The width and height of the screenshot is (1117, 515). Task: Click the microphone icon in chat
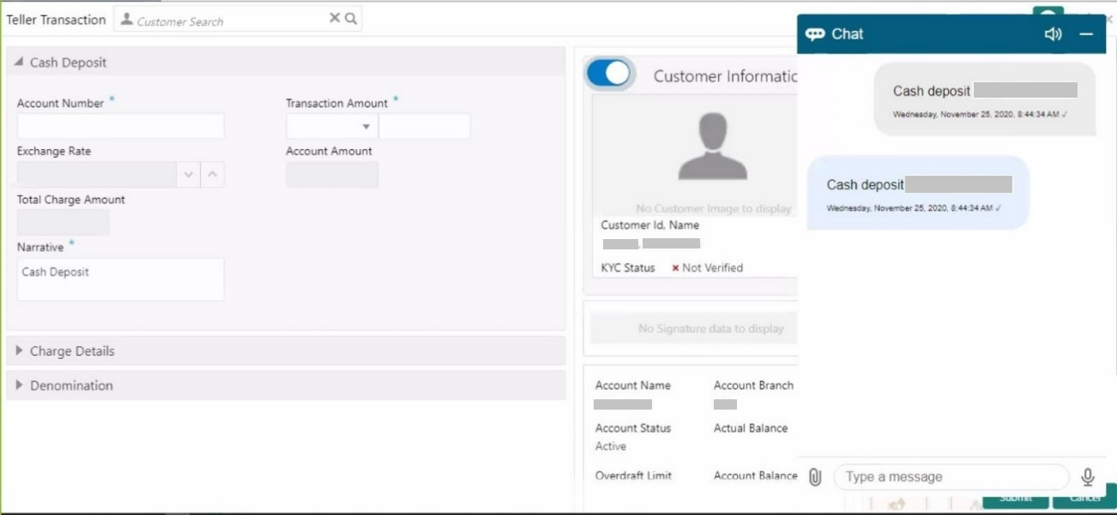pos(1088,477)
